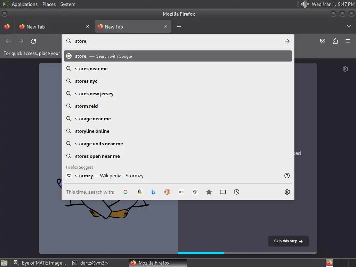The height and width of the screenshot is (267, 356).
Task: Open the System menu
Action: point(68,4)
